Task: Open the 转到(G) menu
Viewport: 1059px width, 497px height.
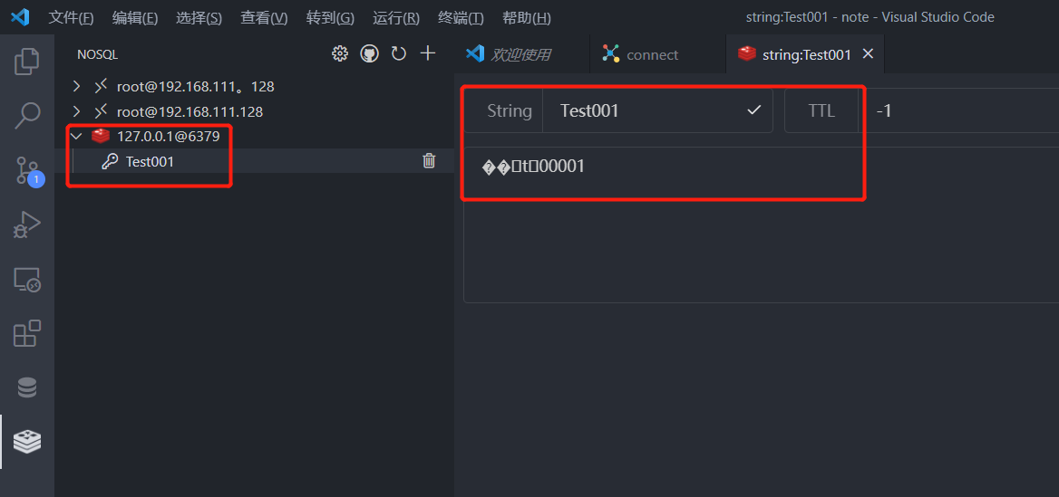Action: point(330,17)
